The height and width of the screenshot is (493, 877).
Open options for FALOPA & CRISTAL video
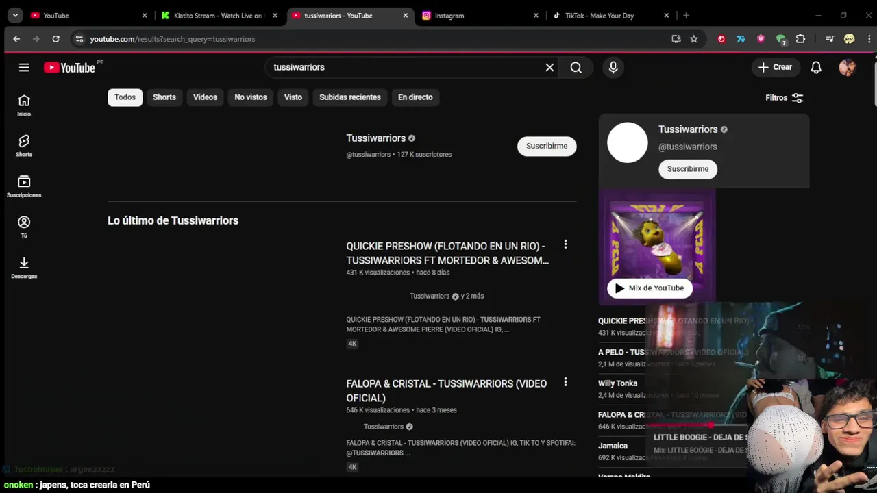click(x=565, y=382)
